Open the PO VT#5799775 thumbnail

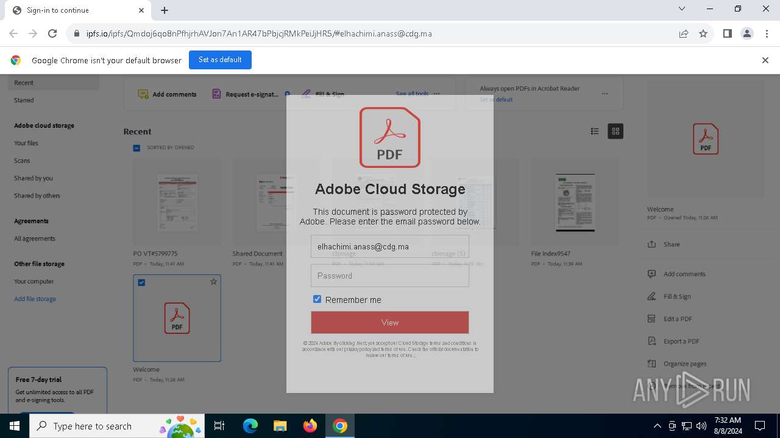[x=177, y=202]
